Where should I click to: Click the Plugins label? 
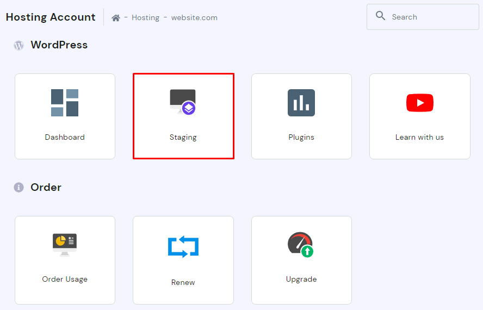tap(301, 138)
